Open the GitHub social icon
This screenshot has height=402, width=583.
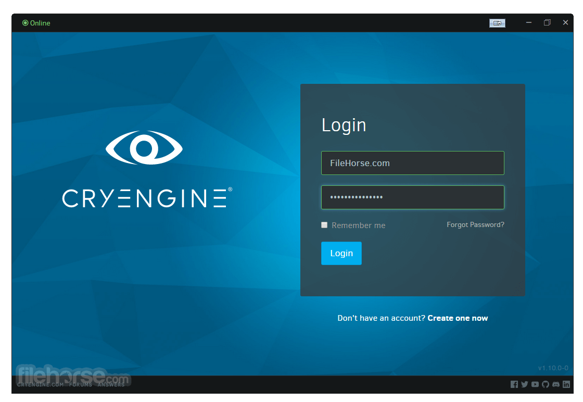click(545, 384)
